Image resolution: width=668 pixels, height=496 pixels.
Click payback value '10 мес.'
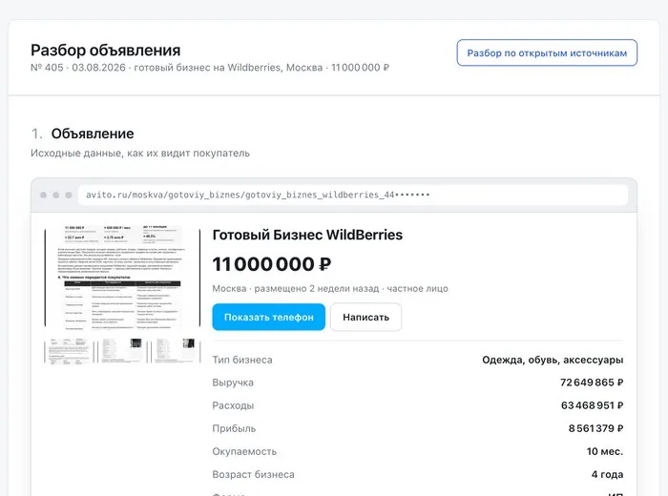[x=605, y=452]
